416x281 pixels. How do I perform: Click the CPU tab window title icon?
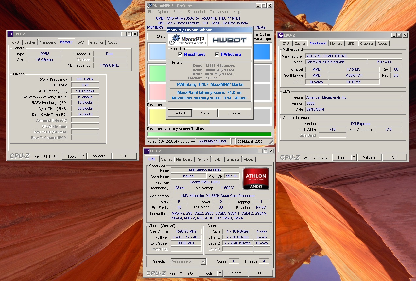pos(147,151)
